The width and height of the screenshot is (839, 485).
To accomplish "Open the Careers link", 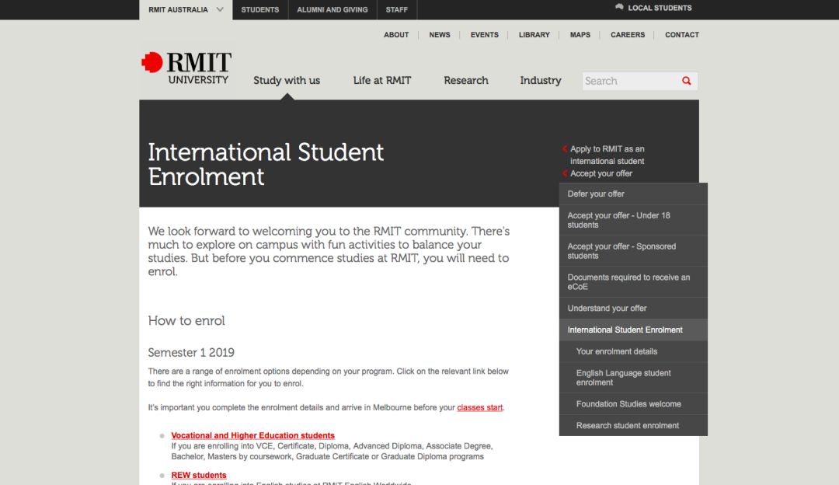I will point(628,35).
